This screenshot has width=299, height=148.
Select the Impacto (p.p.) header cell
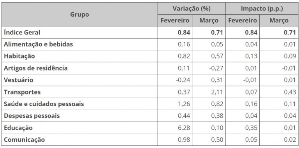(x=262, y=9)
